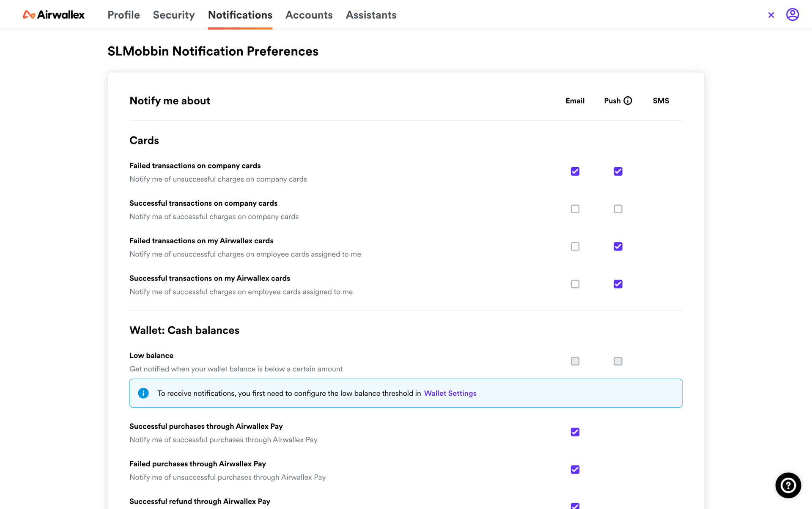Click Successful transactions on company cards label
The width and height of the screenshot is (812, 509).
[203, 203]
